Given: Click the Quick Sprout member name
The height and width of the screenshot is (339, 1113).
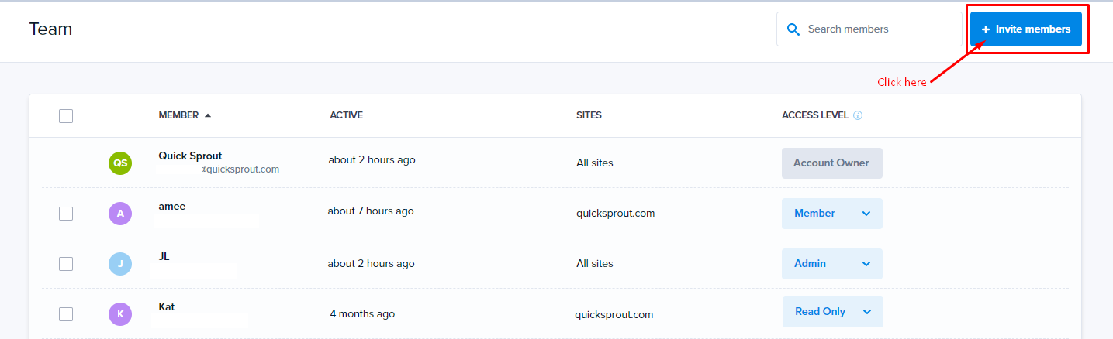Looking at the screenshot, I should pos(190,156).
